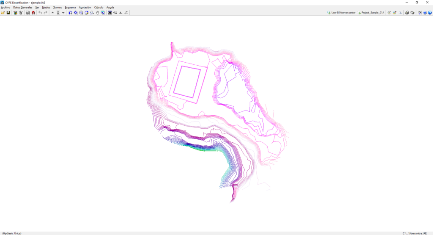Select the zoom window icon
The image size is (433, 235).
coord(92,13)
